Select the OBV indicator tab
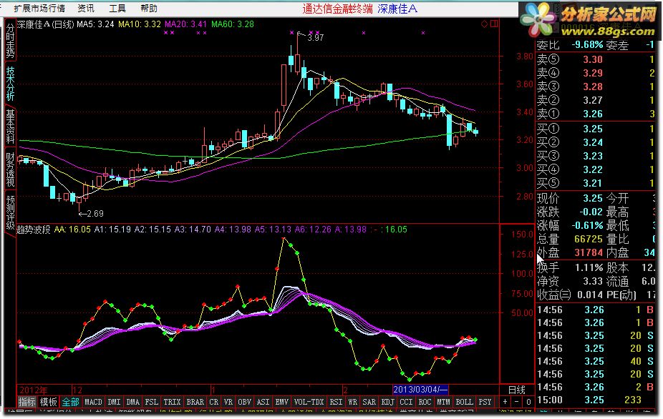Image resolution: width=663 pixels, height=419 pixels. pos(244,402)
